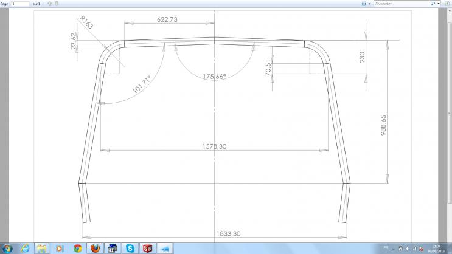Click the page number input field

coord(21,4)
